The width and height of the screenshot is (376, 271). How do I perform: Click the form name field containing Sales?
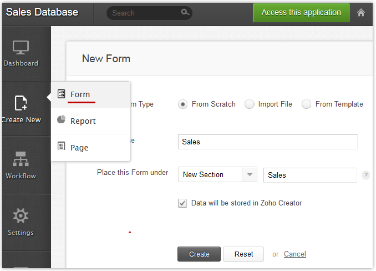coord(267,142)
